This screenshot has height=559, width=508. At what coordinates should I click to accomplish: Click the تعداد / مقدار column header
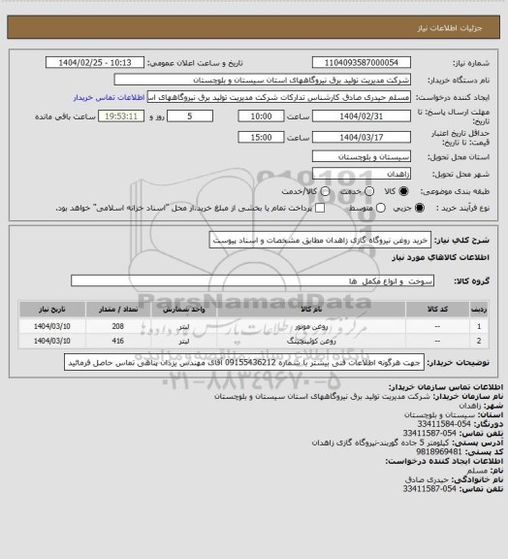[x=118, y=310]
